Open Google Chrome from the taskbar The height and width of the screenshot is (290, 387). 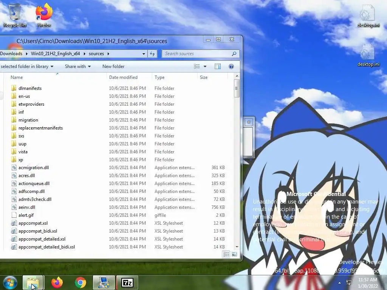pos(80,282)
